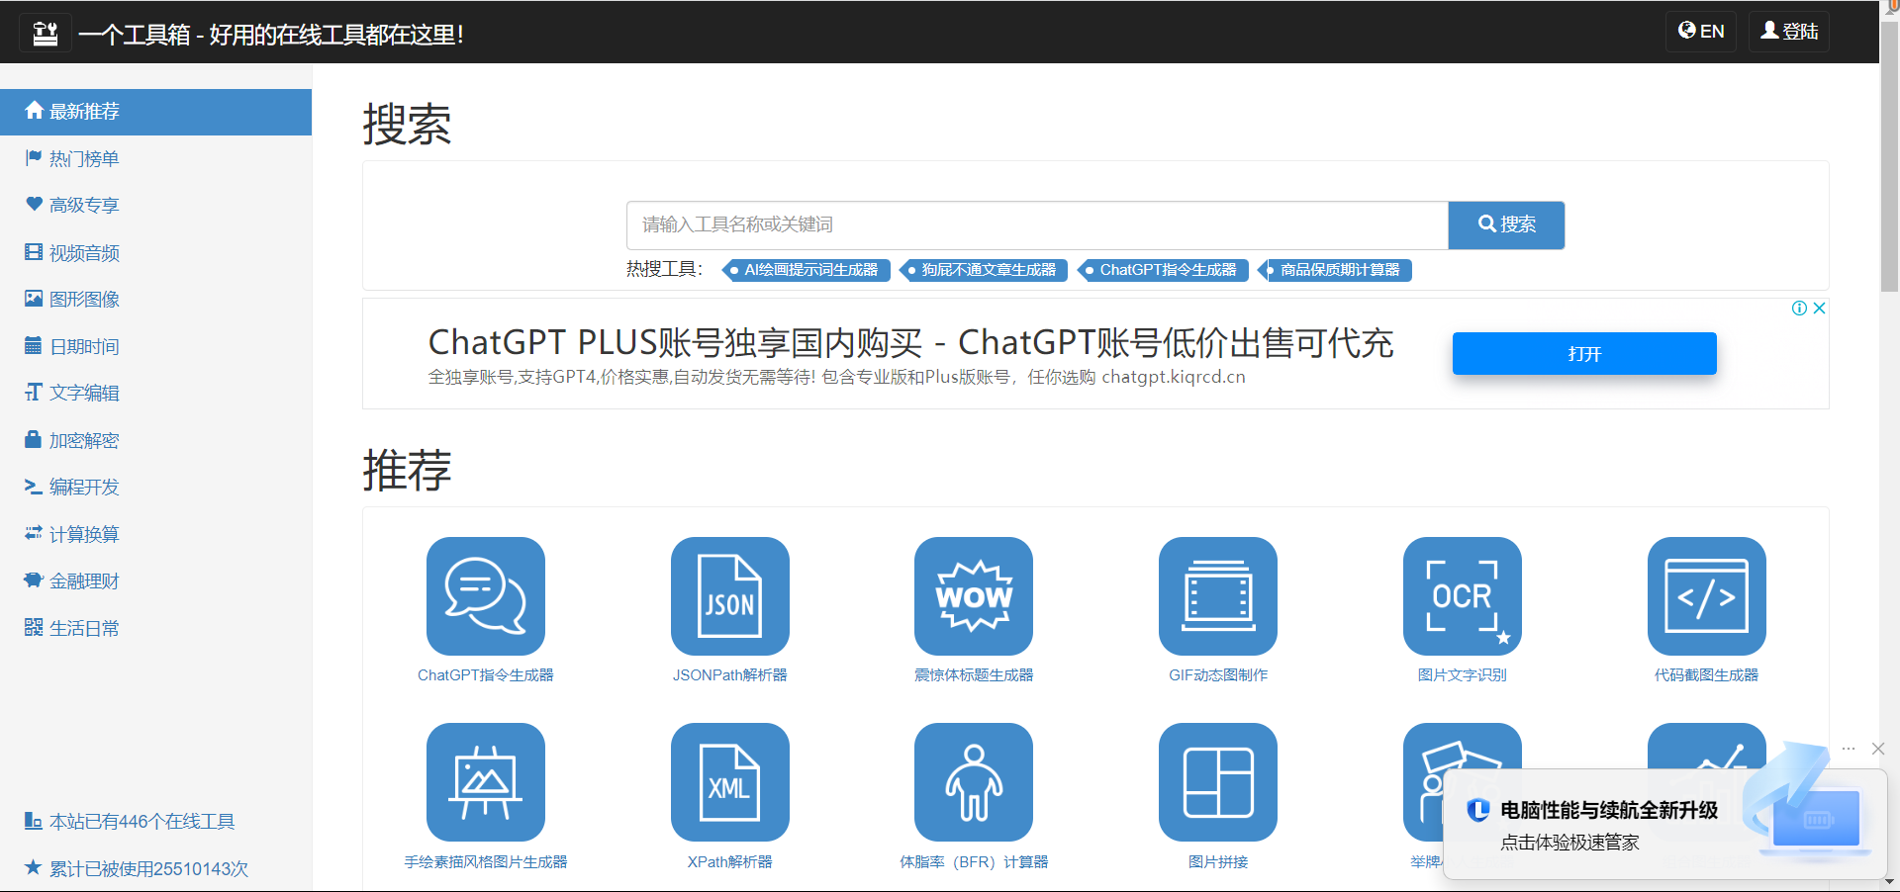Launch the 震惊体标题生成器 WOW icon
This screenshot has width=1900, height=892.
pyautogui.click(x=974, y=596)
